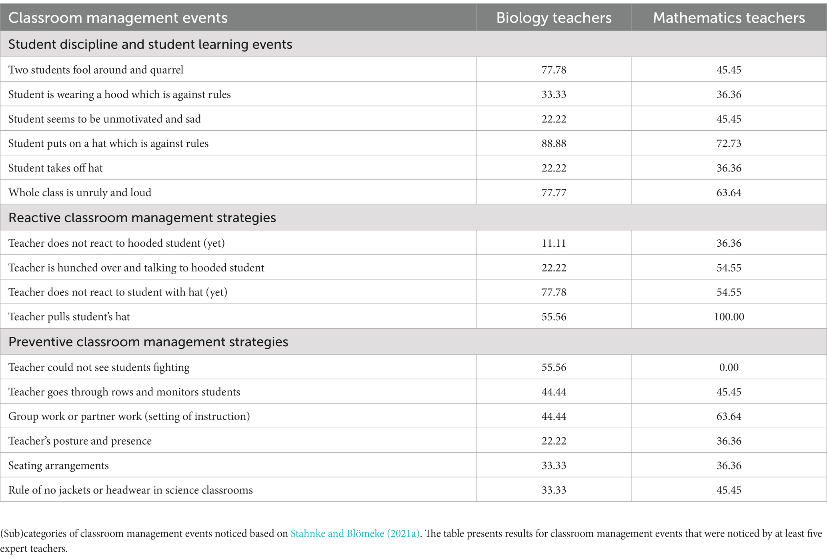
Task: Select the Teacher's posture and presence row label
Action: (80, 441)
